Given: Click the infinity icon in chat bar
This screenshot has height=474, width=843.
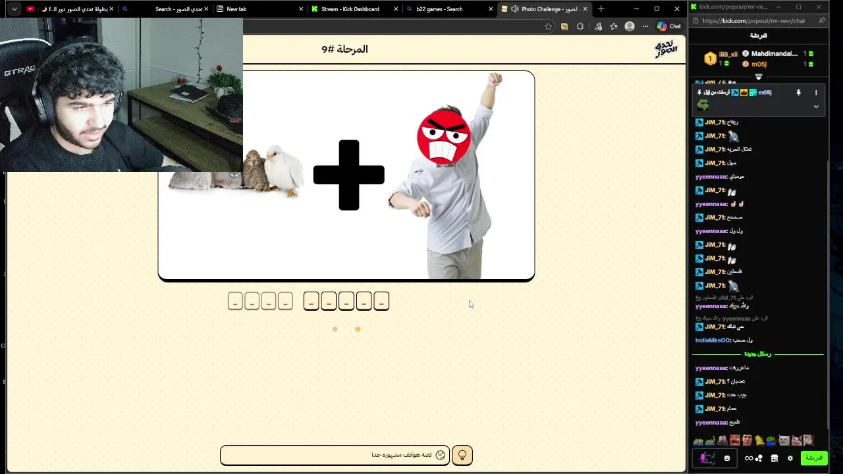Looking at the screenshot, I should point(748,458).
